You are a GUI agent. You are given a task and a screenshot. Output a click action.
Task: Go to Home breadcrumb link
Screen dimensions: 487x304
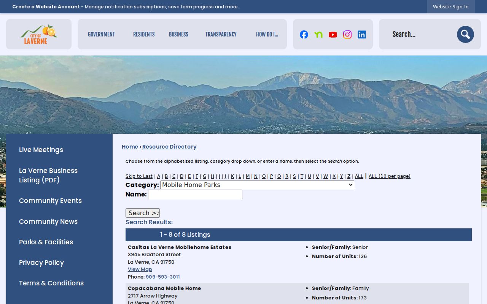click(130, 147)
